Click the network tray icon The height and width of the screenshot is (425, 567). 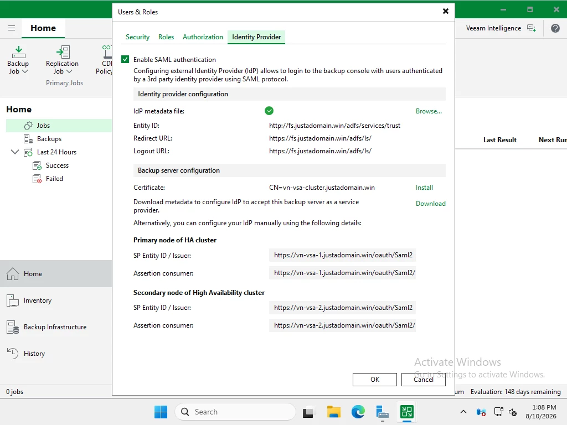click(499, 412)
